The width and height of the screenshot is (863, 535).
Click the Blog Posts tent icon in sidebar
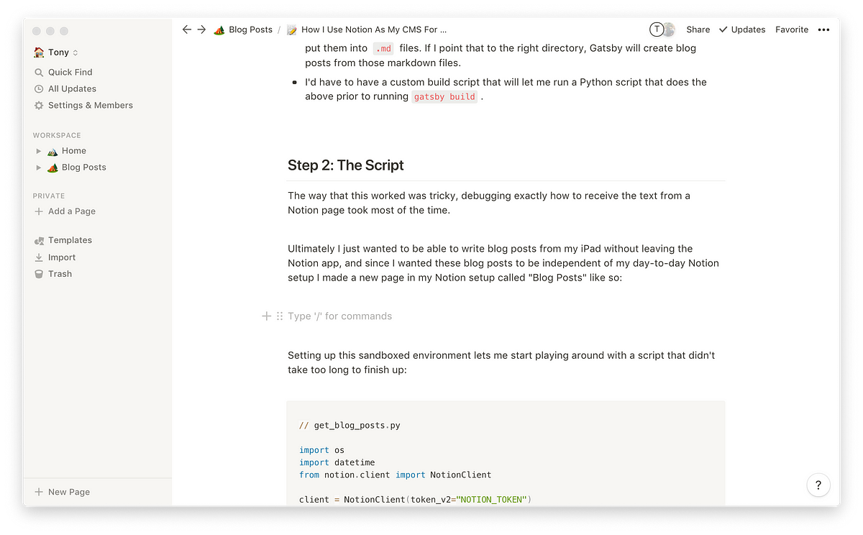[x=52, y=168]
